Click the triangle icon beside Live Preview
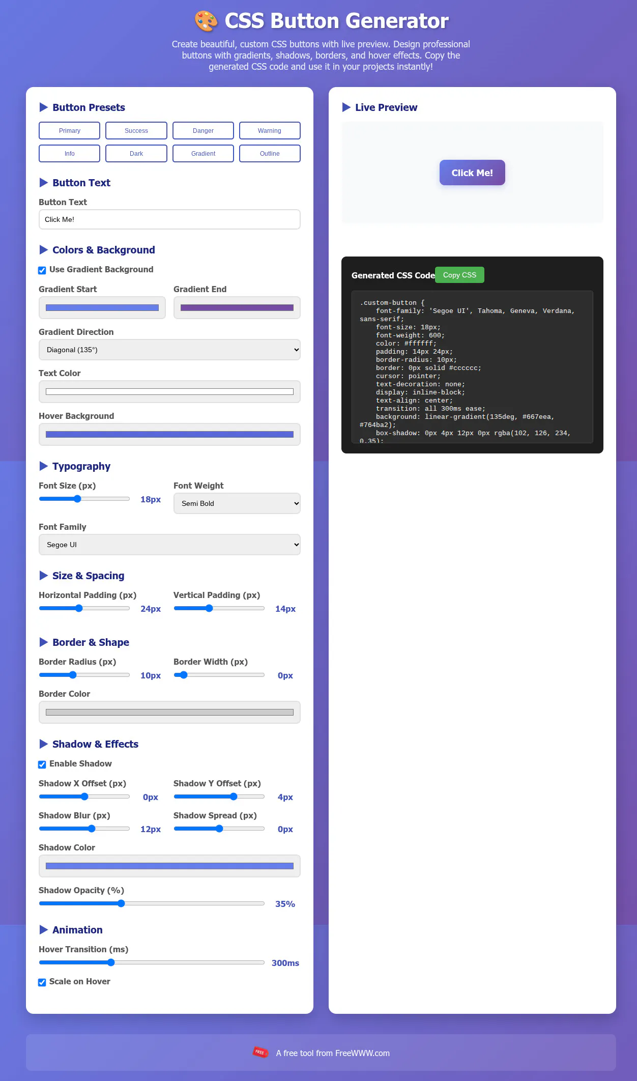 [346, 107]
